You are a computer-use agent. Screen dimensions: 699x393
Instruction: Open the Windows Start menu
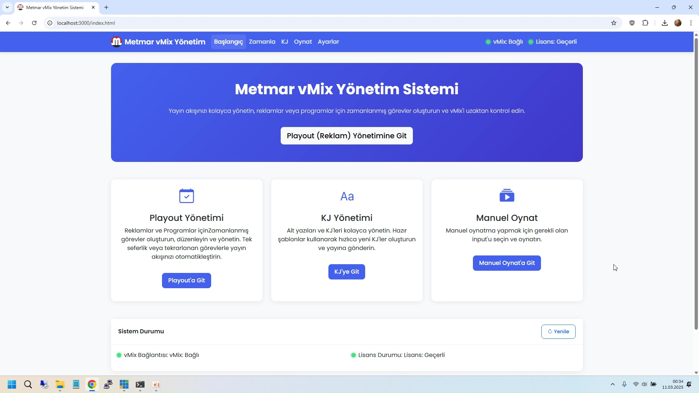click(12, 385)
